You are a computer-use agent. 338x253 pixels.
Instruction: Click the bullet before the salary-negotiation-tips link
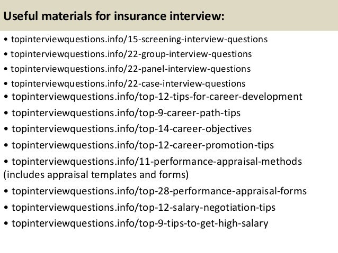6,208
